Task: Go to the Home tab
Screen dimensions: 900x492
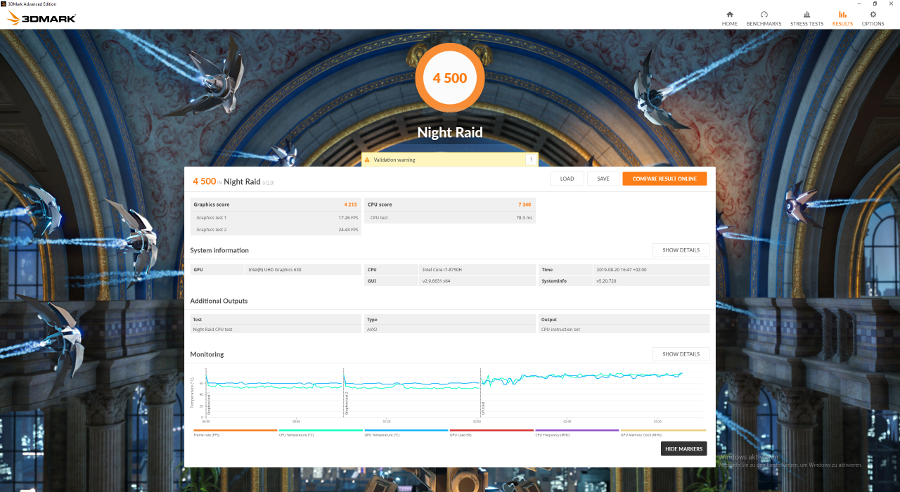Action: click(x=730, y=18)
